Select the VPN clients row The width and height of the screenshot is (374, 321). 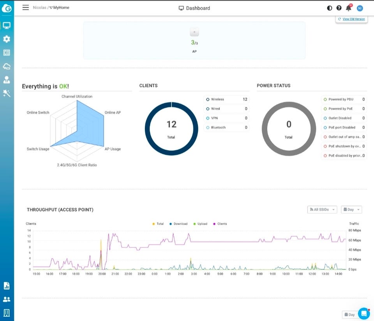pyautogui.click(x=227, y=118)
